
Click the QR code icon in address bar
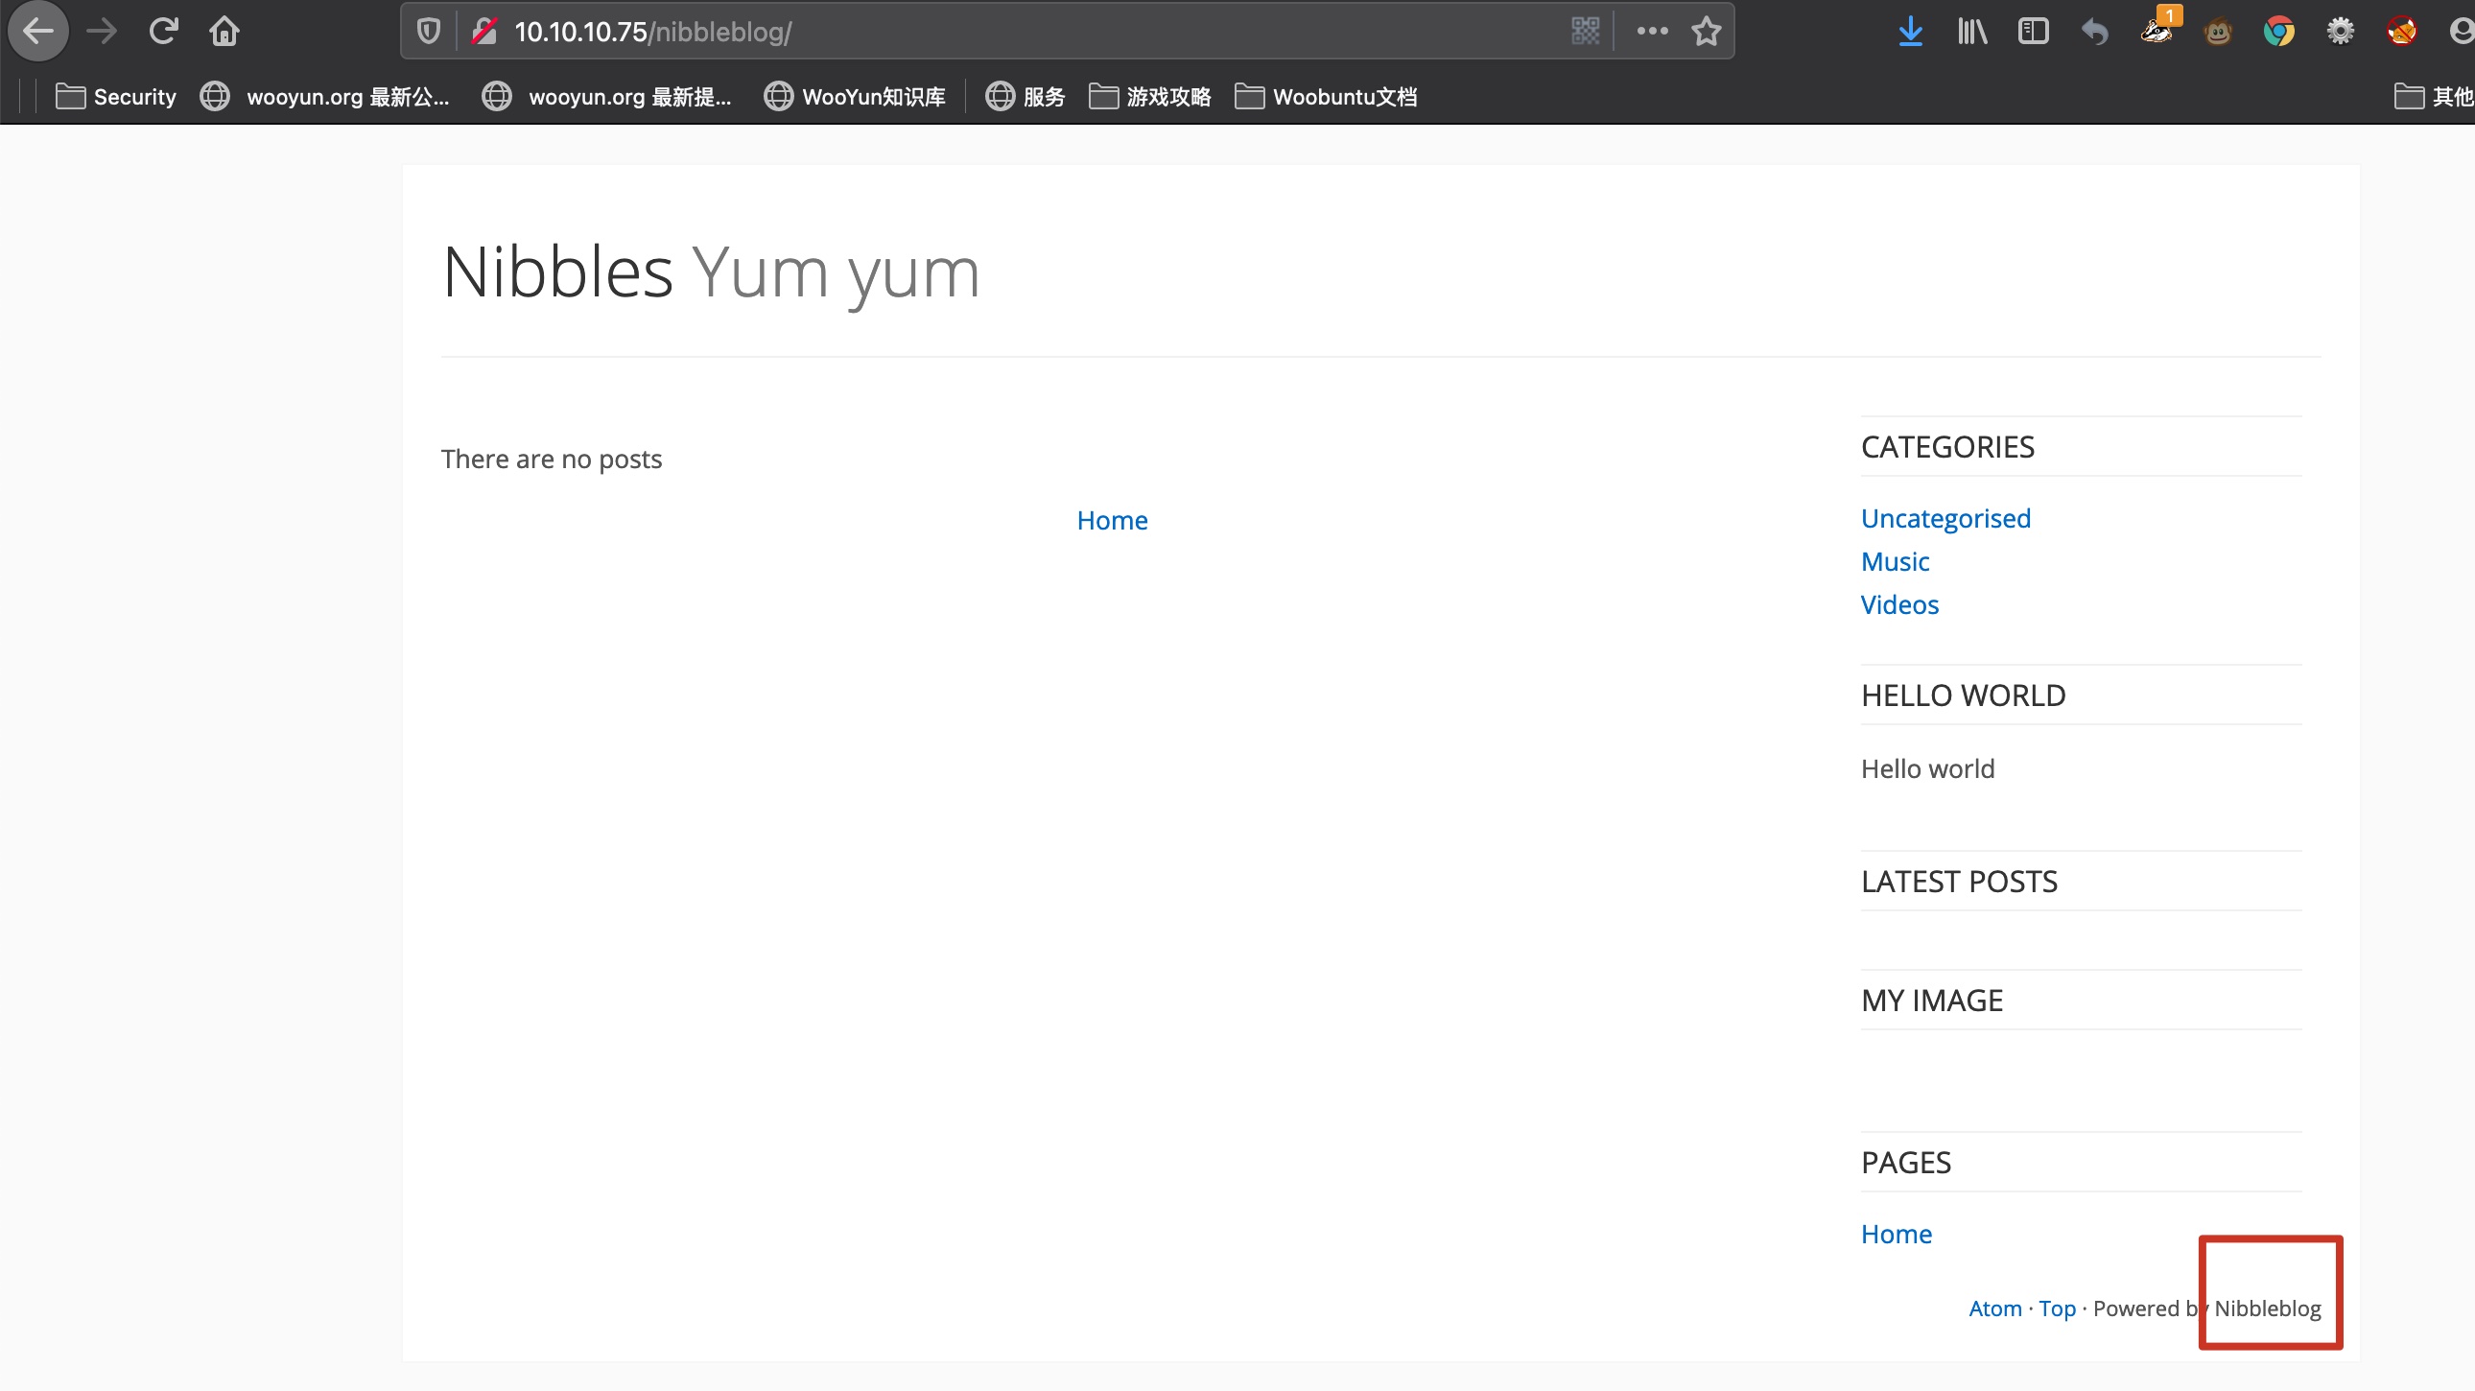pos(1585,32)
